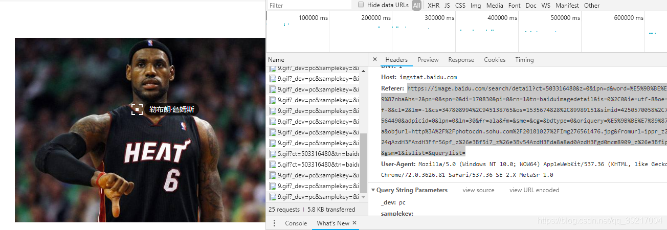Filter requests by Doc

pos(531,5)
